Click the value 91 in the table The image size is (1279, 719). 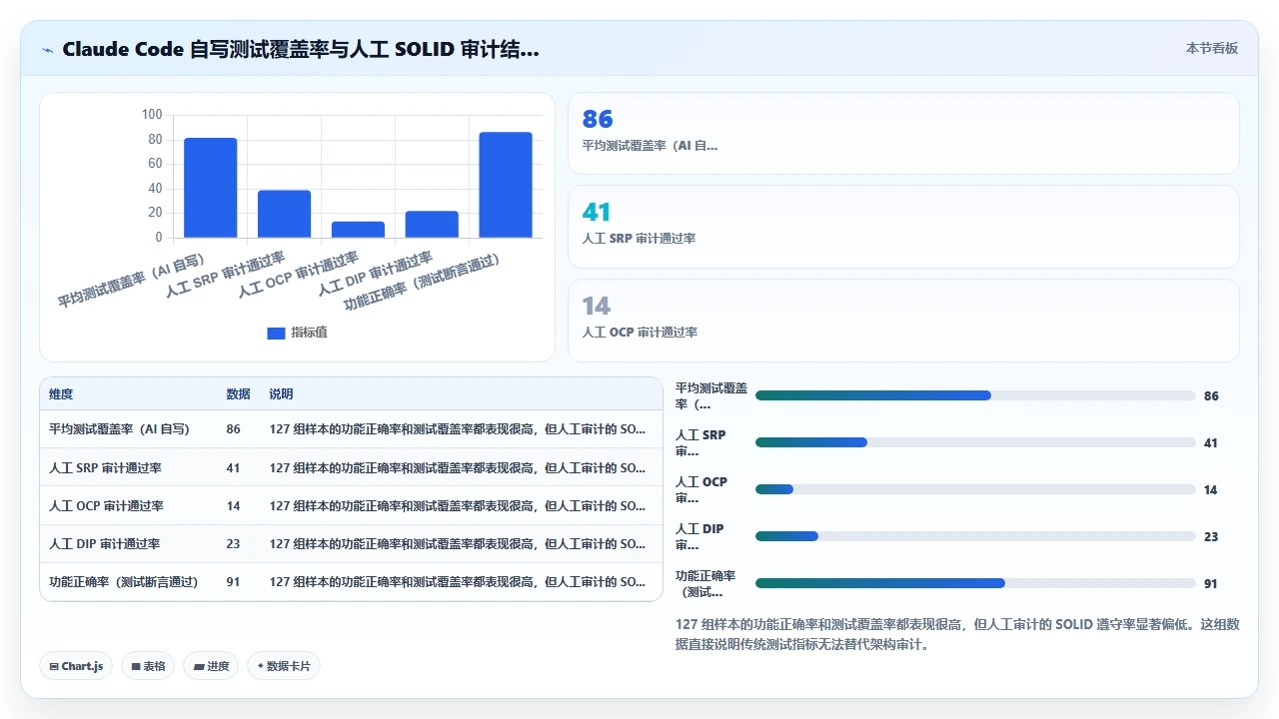click(x=234, y=582)
